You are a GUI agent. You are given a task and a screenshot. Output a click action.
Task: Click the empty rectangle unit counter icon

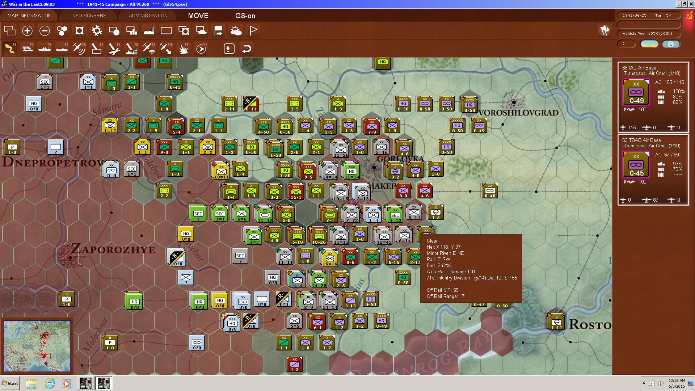pyautogui.click(x=166, y=31)
